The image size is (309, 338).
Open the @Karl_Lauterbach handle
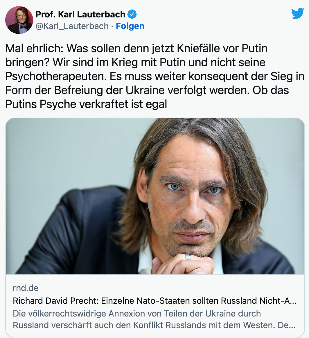pyautogui.click(x=72, y=26)
